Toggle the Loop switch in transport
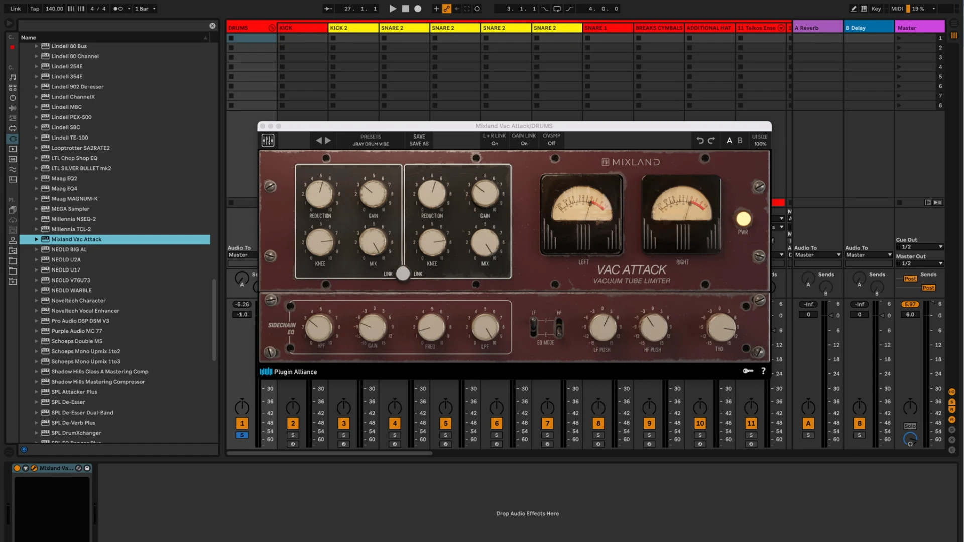 point(557,9)
